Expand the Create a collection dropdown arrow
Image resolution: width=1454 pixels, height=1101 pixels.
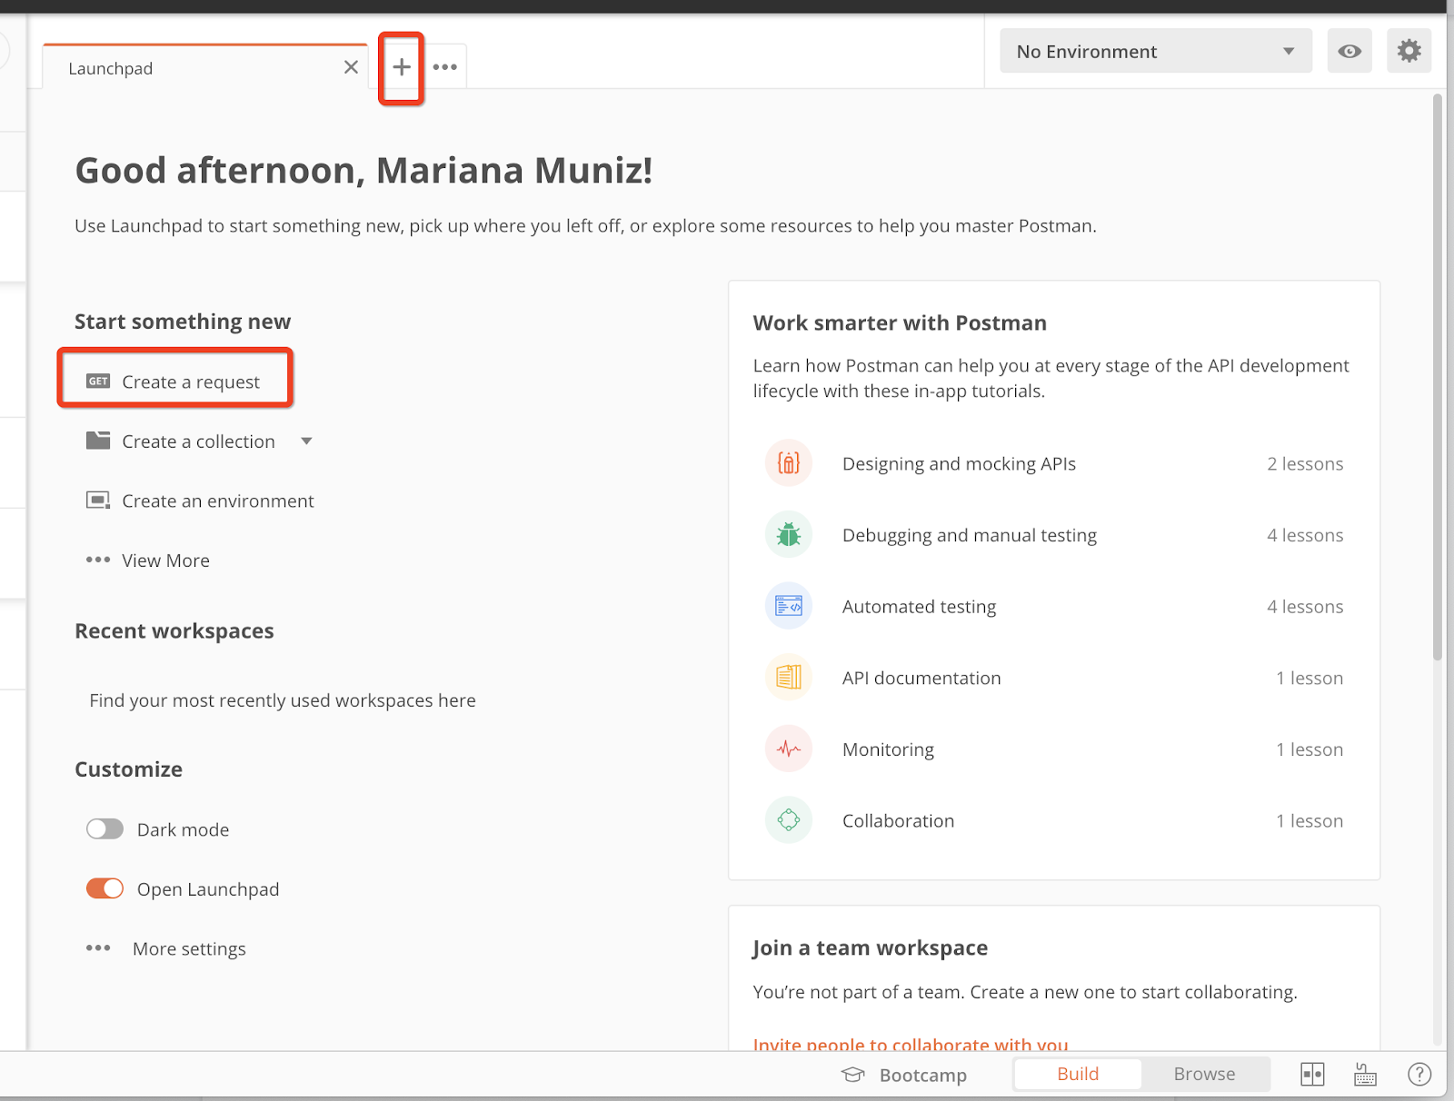[307, 441]
